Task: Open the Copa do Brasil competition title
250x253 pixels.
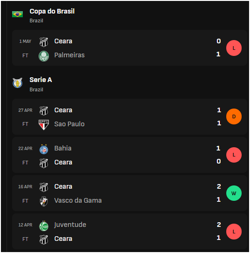Action: (52, 12)
